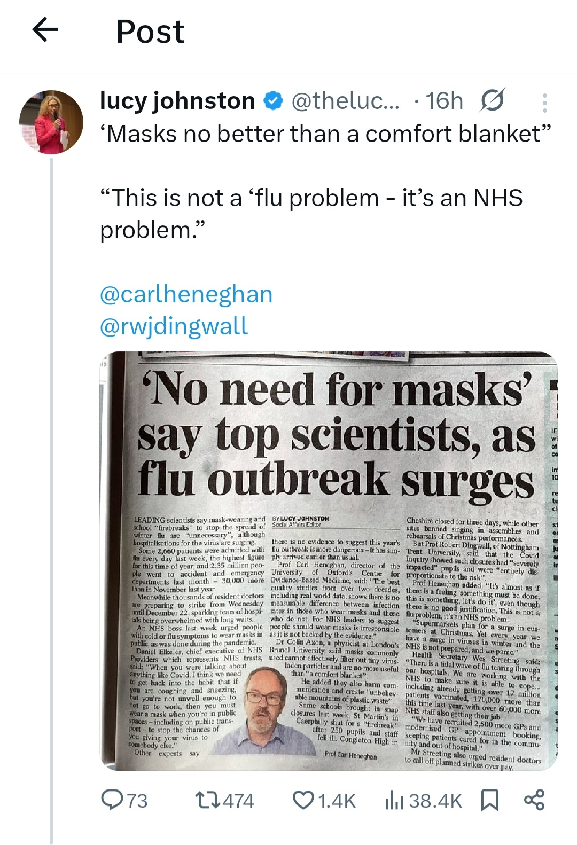Tap the 474 reposts count

click(x=238, y=801)
